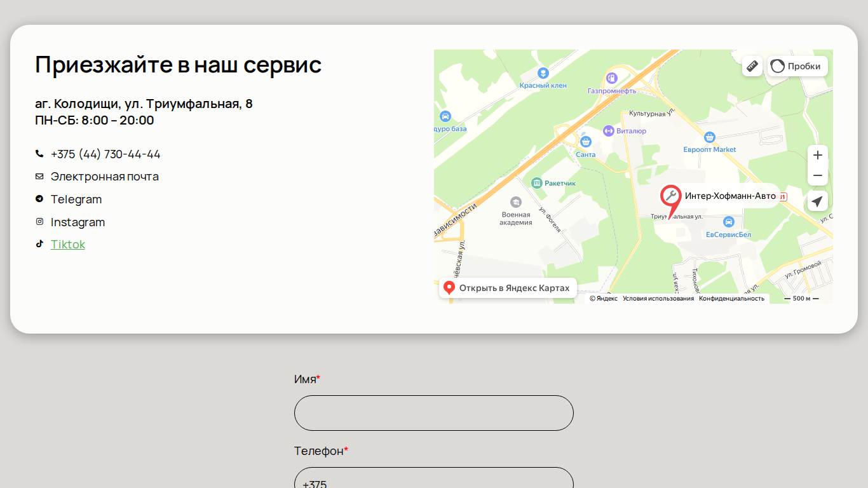The height and width of the screenshot is (488, 868).
Task: Select the Виталюр map marker
Action: 609,131
